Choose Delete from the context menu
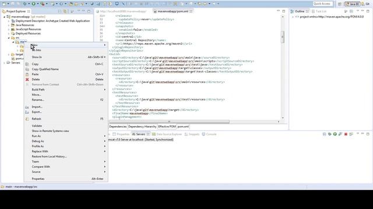373x209 pixels. click(66, 80)
